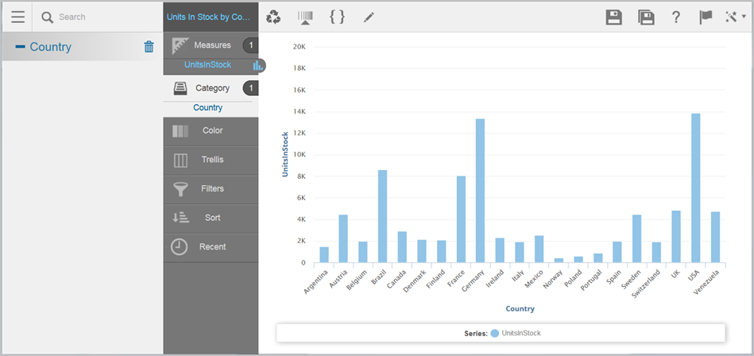Viewport: 754px width, 356px height.
Task: Expand the Measures section
Action: pos(211,45)
